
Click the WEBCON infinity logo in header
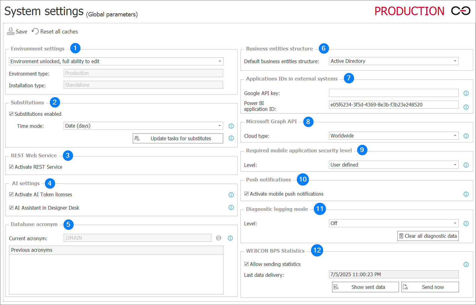[x=461, y=11]
